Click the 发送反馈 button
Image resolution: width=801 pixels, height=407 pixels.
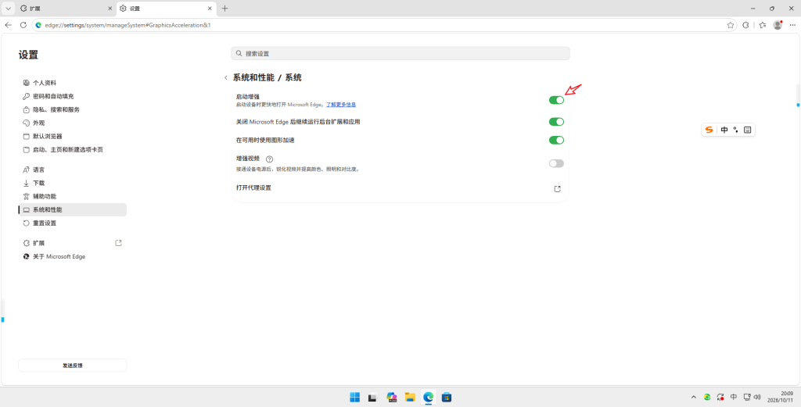pos(72,365)
